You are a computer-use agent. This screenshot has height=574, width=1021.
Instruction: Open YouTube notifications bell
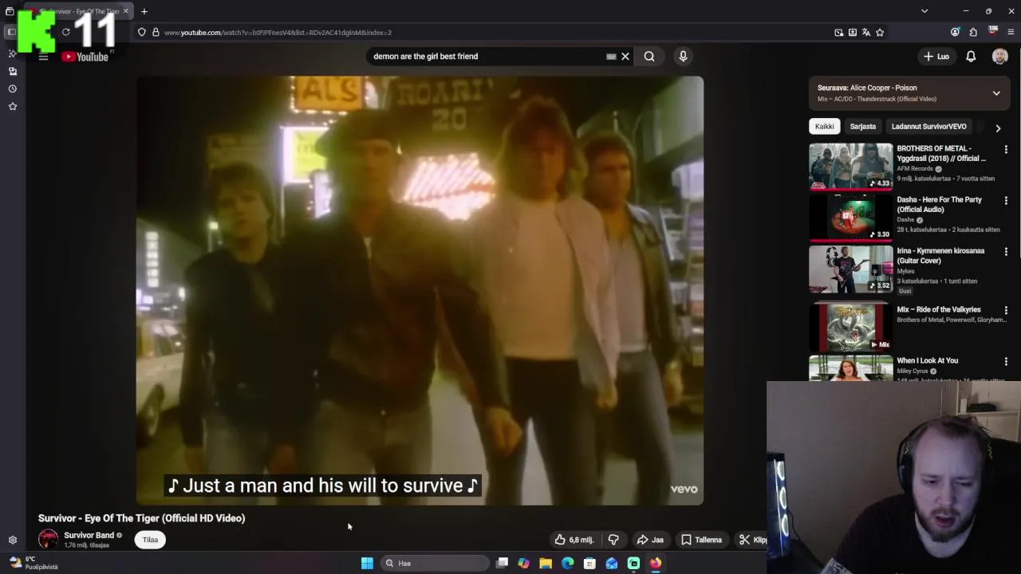click(971, 57)
